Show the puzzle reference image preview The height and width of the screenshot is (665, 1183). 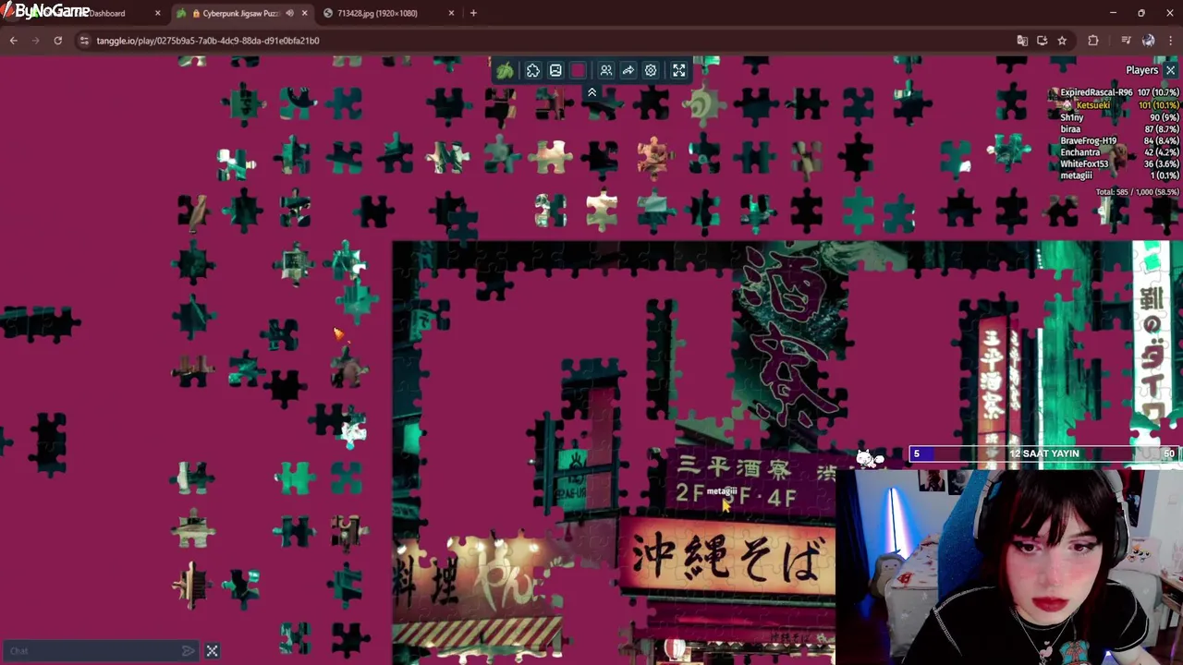555,70
